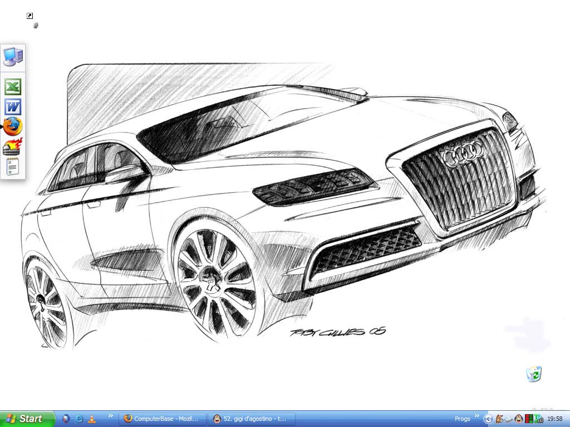Open Nero Burning ROM from the dock
The width and height of the screenshot is (570, 427).
coord(13,147)
